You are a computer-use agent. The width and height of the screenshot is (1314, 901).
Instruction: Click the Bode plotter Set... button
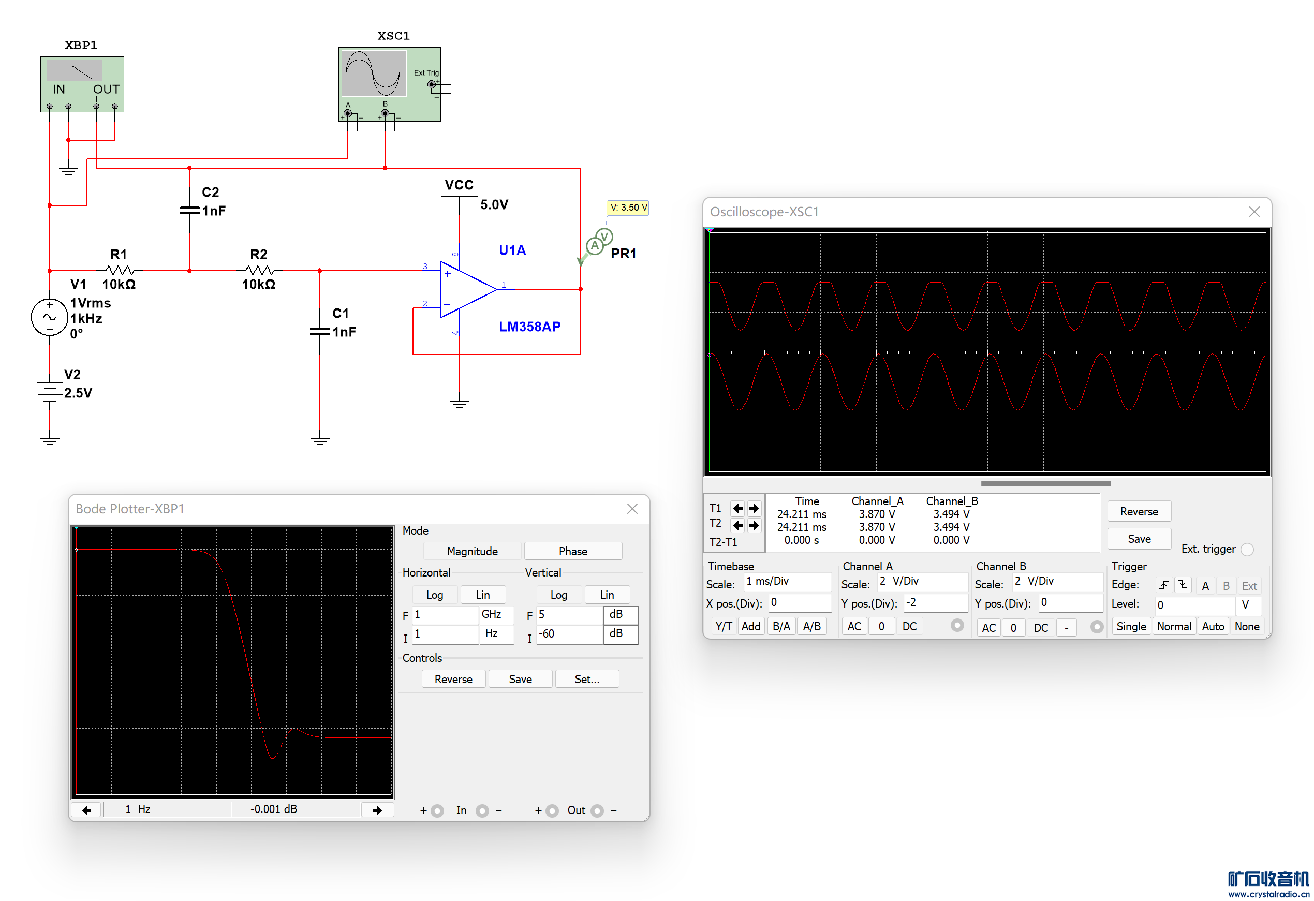587,680
